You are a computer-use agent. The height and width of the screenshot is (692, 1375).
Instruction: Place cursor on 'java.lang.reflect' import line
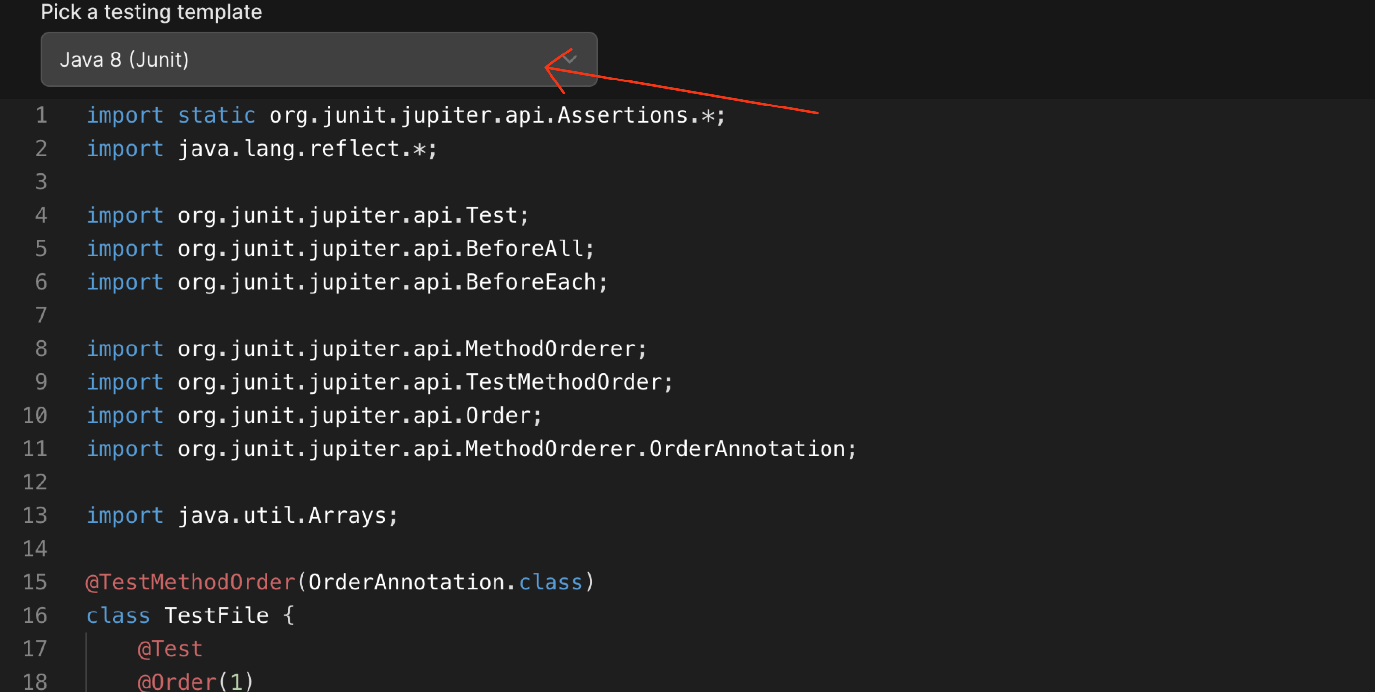point(307,149)
